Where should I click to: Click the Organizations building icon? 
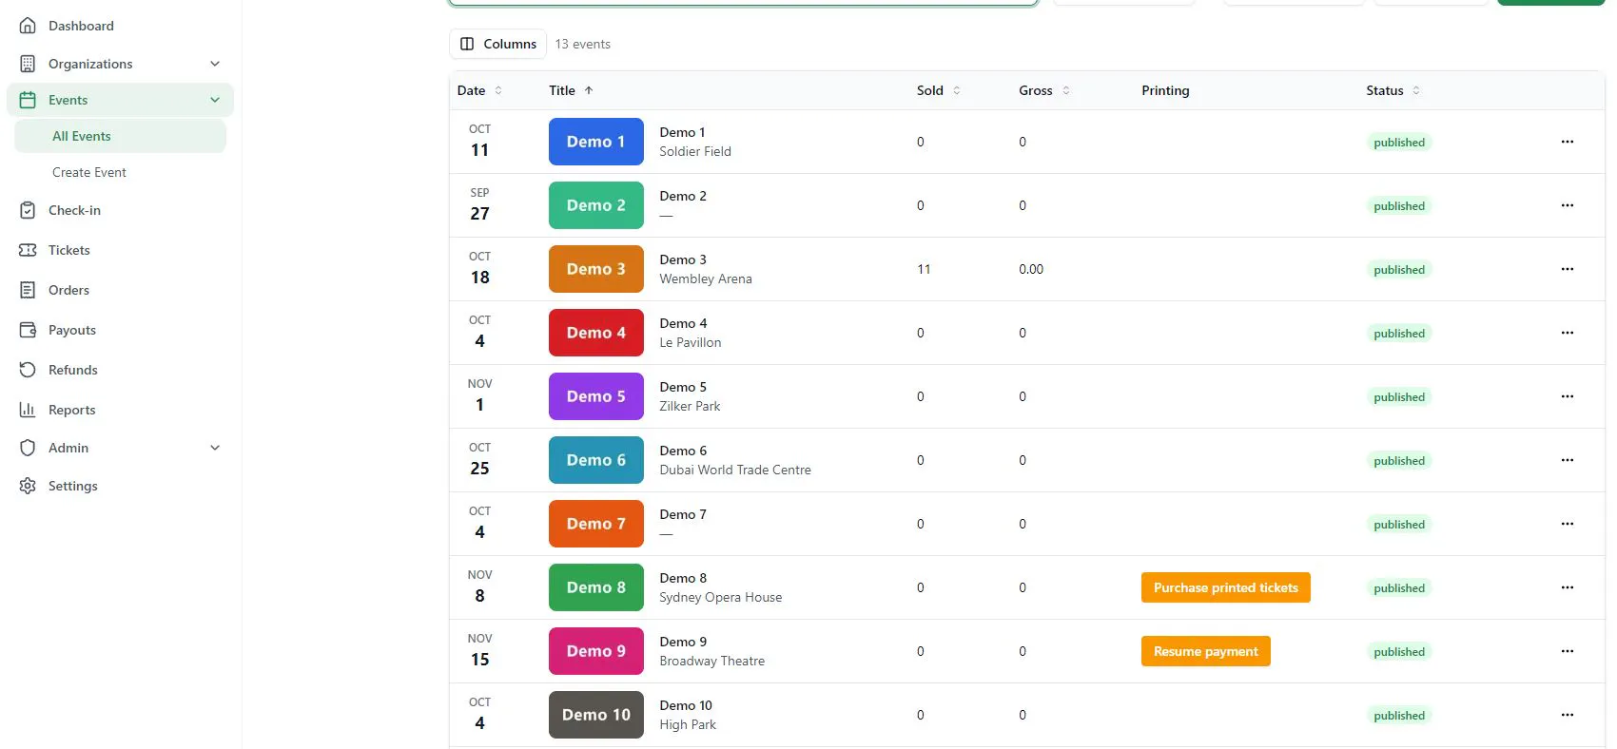point(28,64)
